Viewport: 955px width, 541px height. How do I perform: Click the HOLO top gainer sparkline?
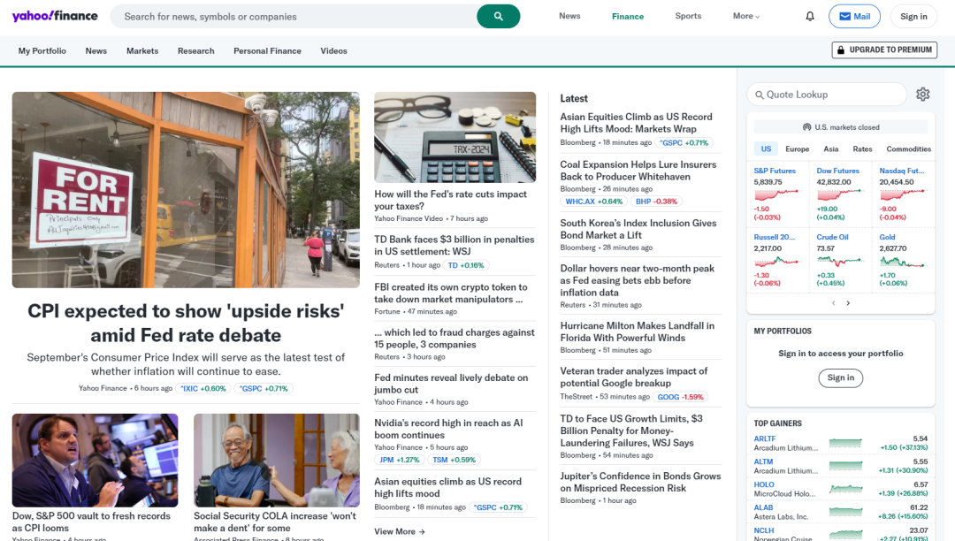(845, 489)
